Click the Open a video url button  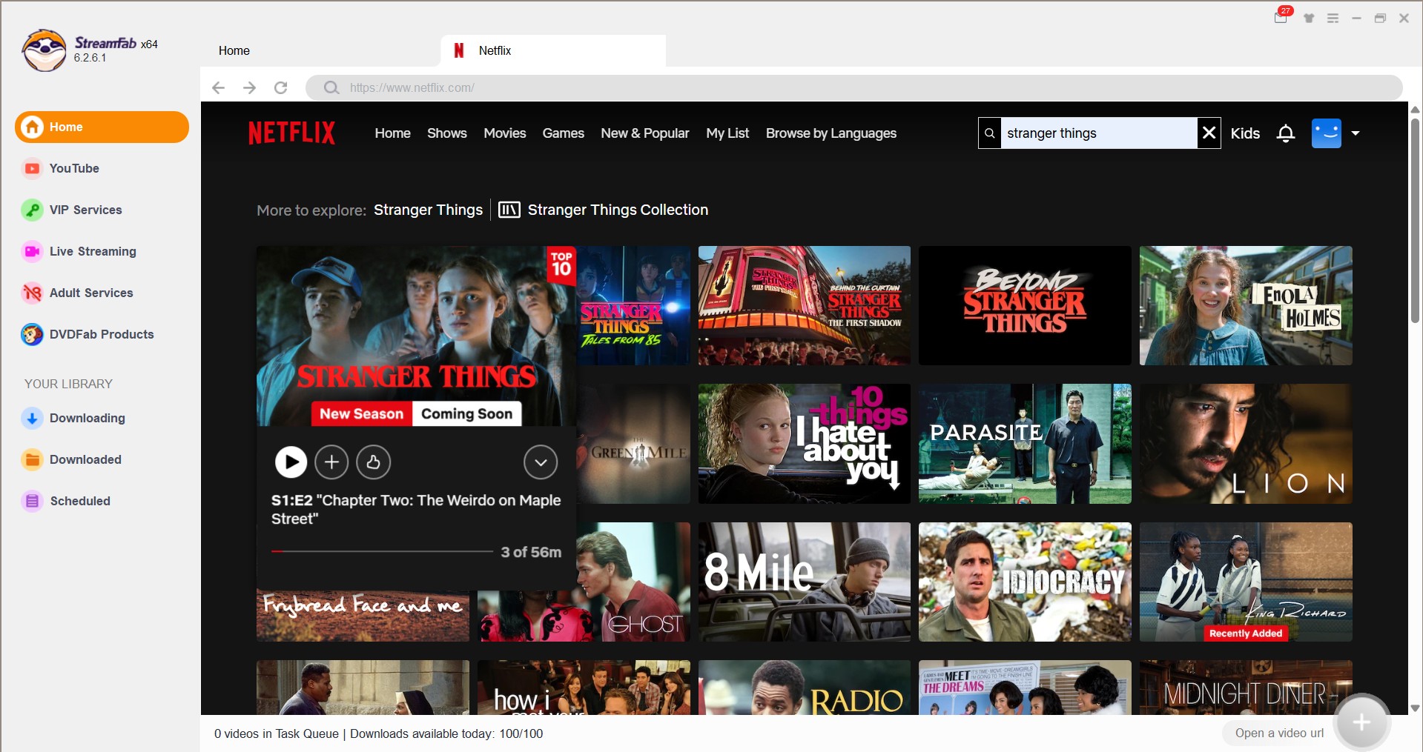pyautogui.click(x=1279, y=733)
